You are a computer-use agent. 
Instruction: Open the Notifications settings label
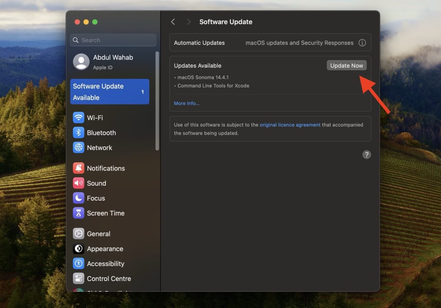click(x=106, y=168)
